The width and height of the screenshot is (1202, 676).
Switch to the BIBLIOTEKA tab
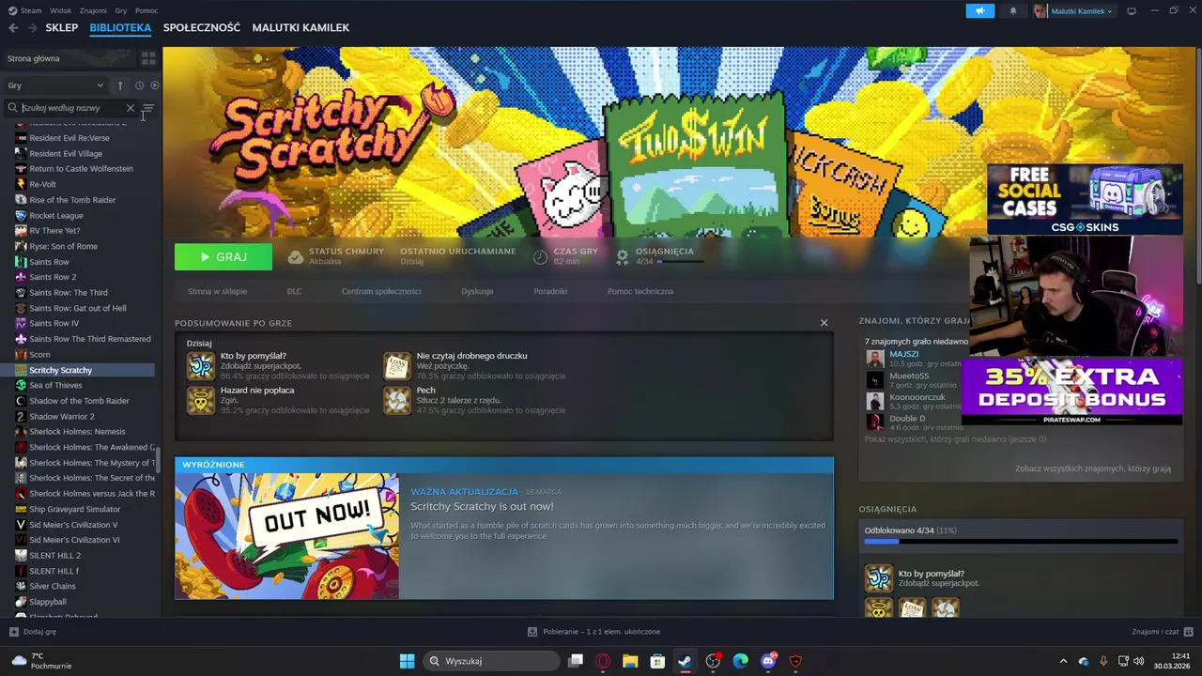coord(120,27)
